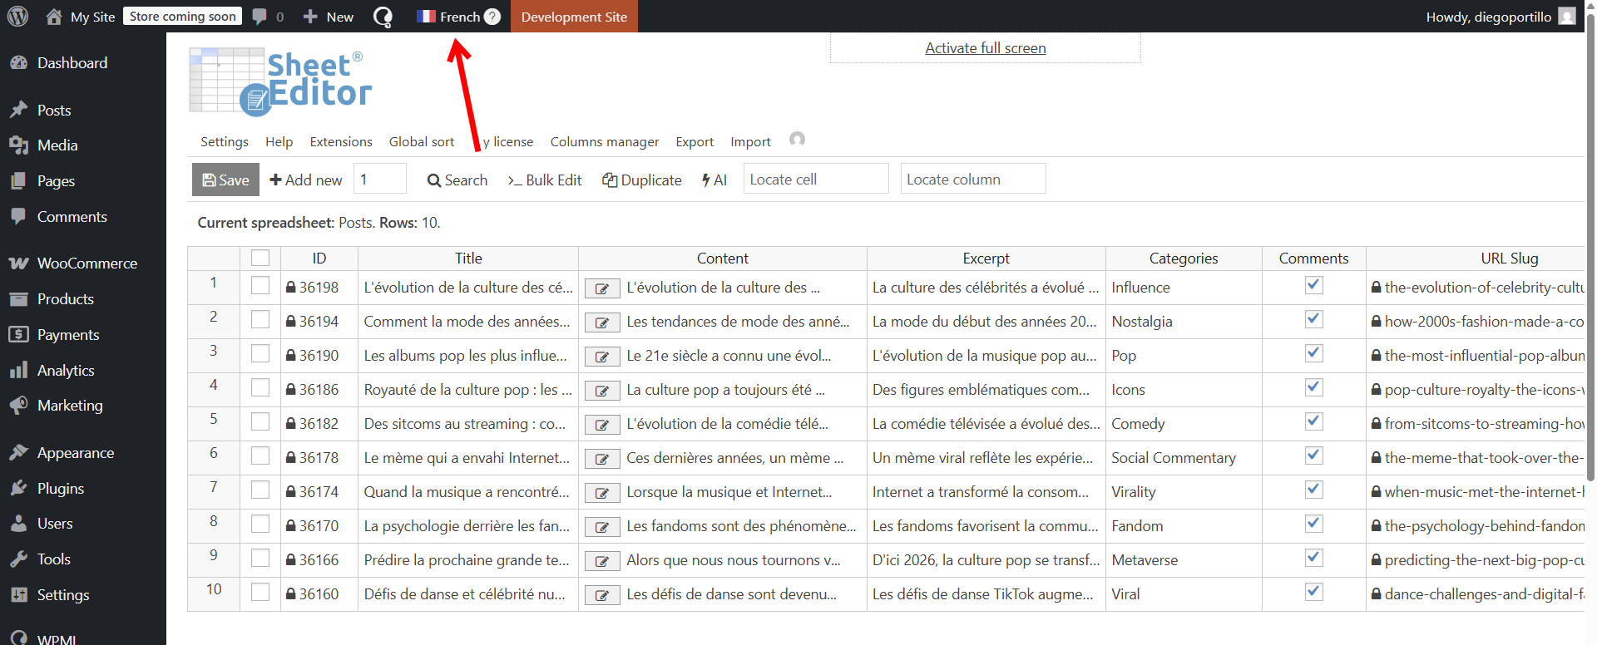This screenshot has height=645, width=1597.
Task: Open the Columns manager menu
Action: [604, 142]
